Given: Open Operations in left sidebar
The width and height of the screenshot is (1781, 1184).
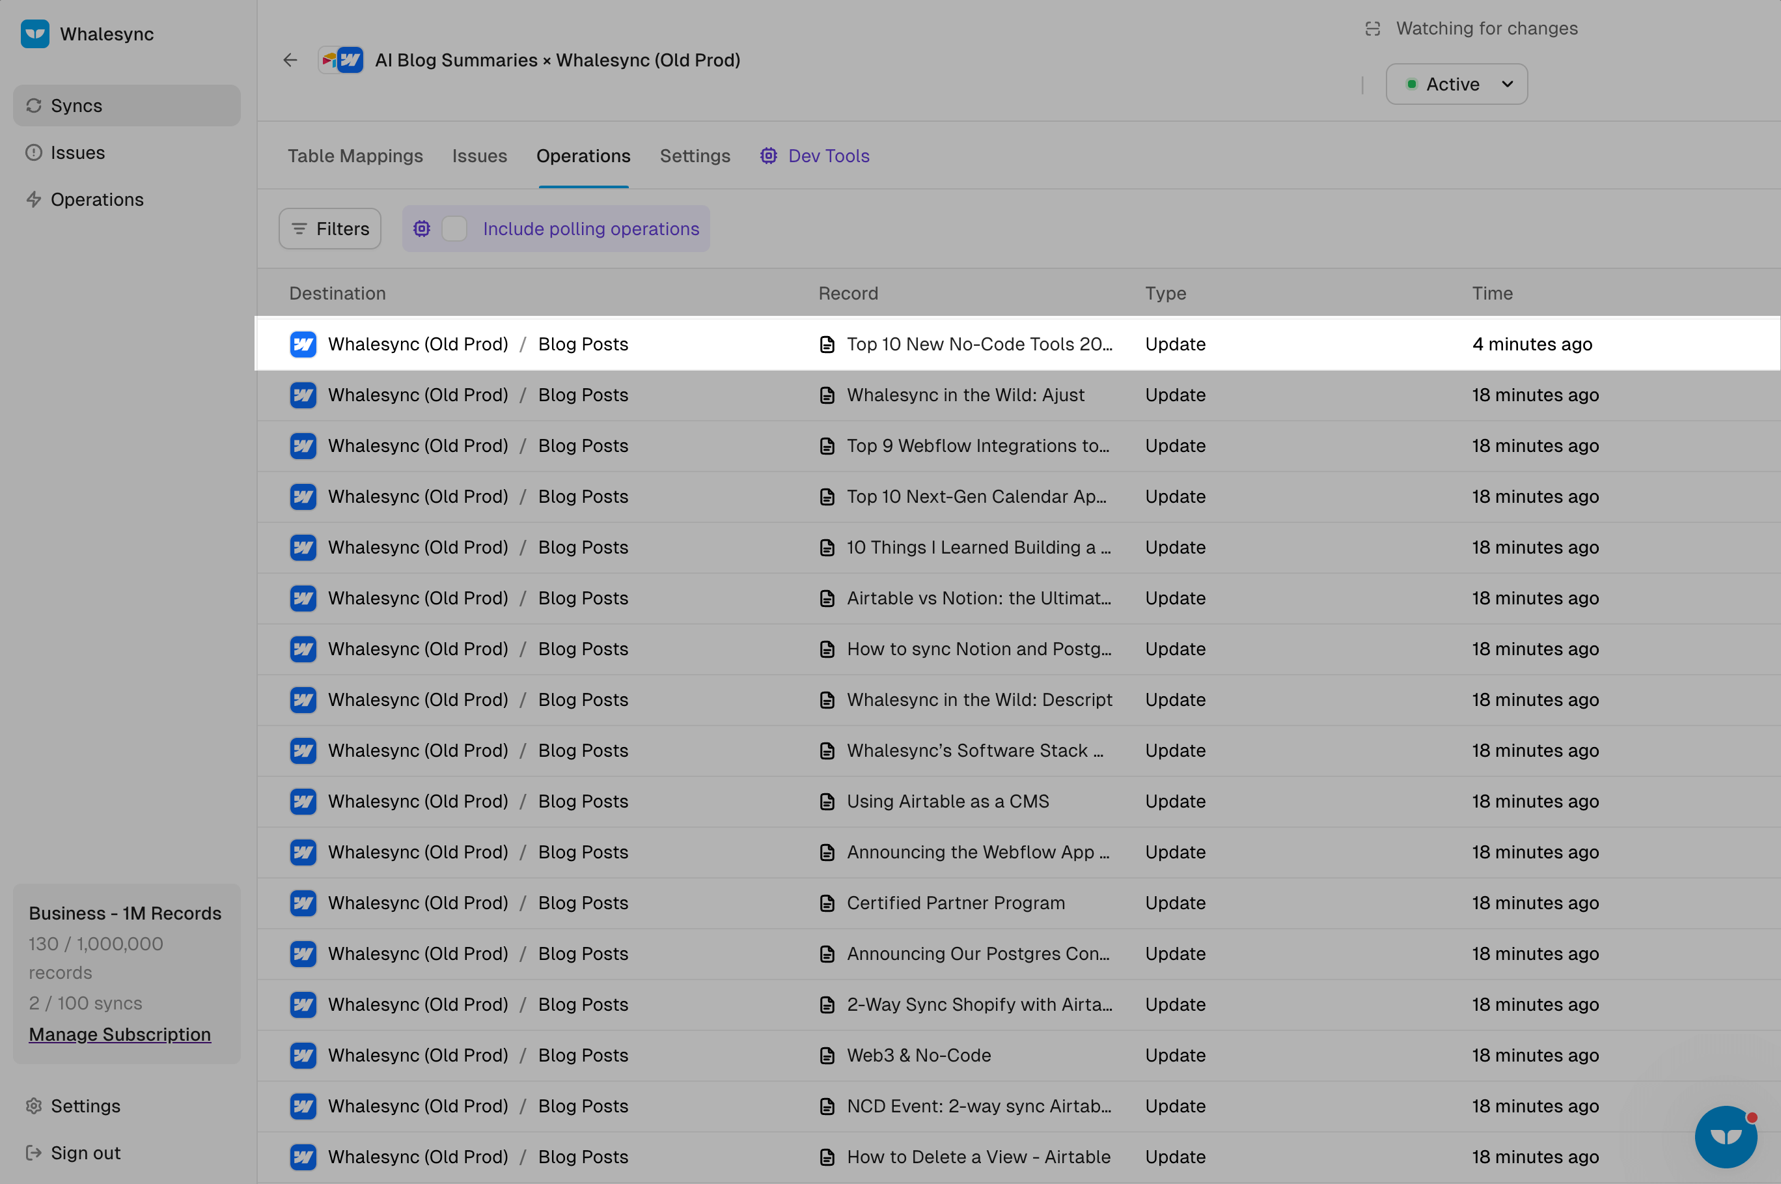Looking at the screenshot, I should click(x=96, y=200).
